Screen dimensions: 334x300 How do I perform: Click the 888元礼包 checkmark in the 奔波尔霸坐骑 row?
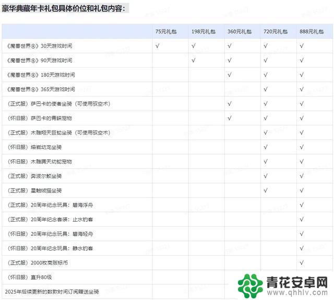point(302,176)
